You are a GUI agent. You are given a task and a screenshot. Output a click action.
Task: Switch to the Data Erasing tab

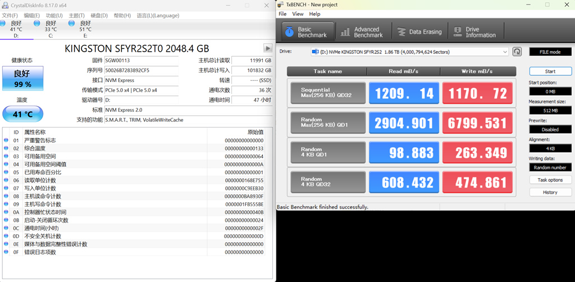click(420, 32)
